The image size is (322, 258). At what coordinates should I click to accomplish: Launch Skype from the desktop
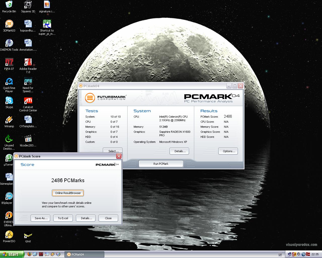9,103
